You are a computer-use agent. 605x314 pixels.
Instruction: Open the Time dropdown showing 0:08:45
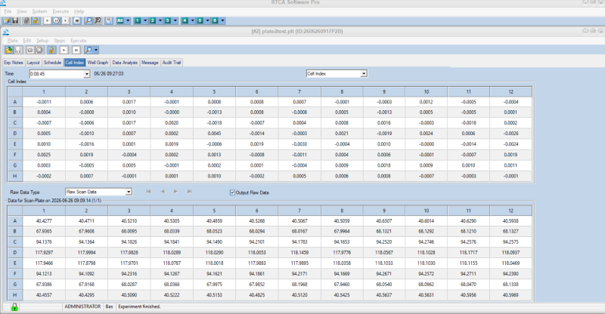87,74
